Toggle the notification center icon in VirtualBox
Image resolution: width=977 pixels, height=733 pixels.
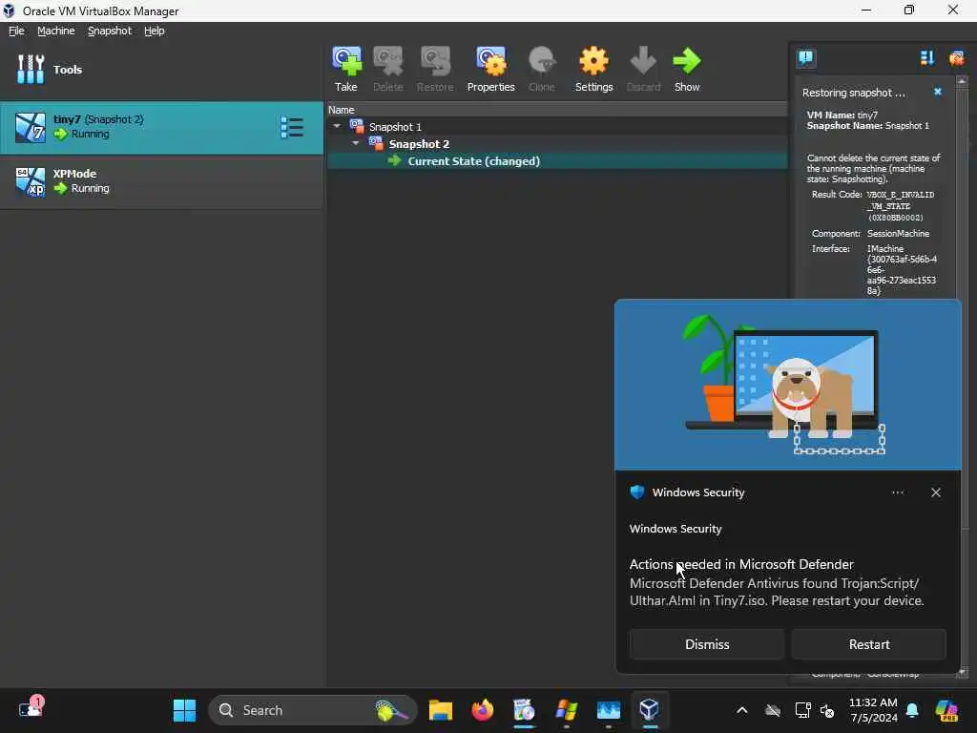(x=805, y=58)
